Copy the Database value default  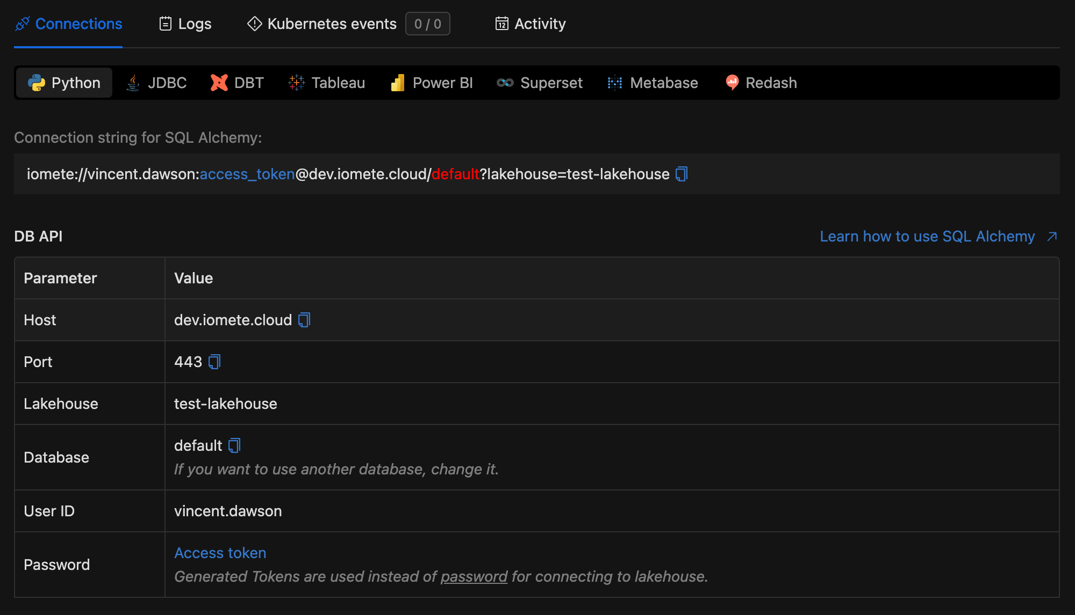point(234,445)
